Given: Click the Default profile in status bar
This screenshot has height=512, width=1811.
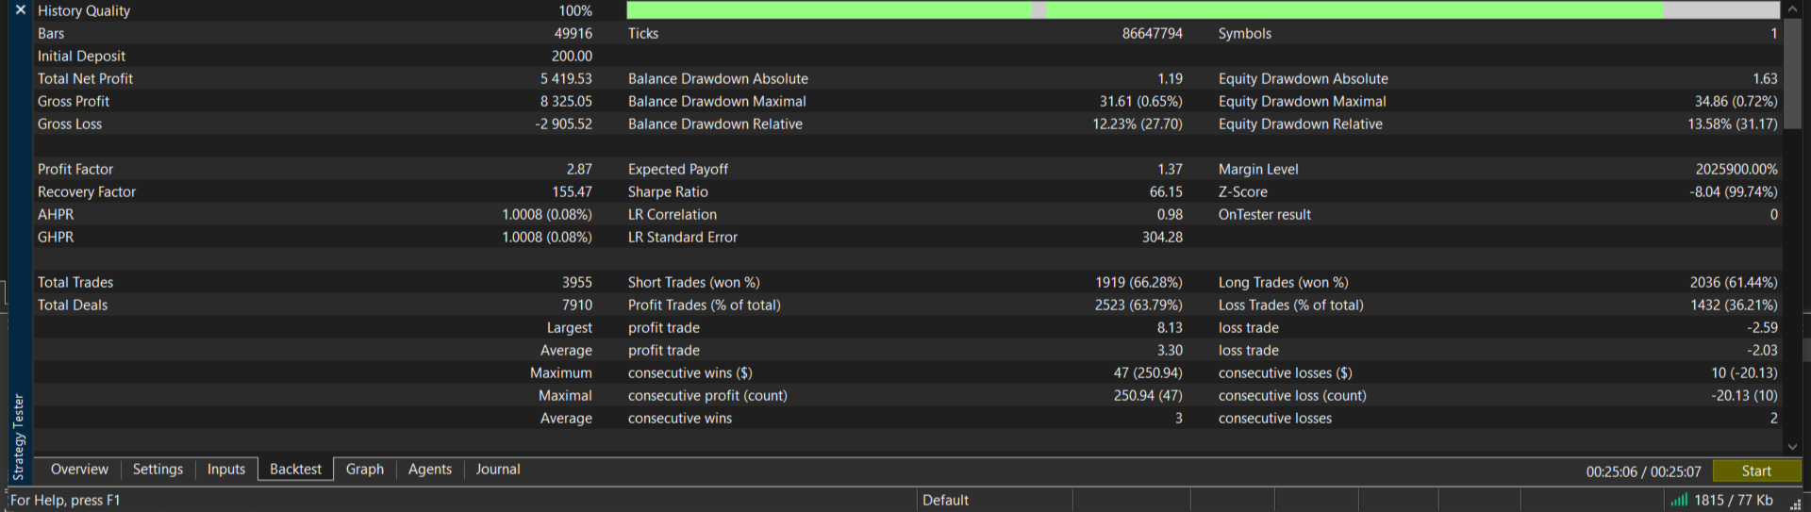Looking at the screenshot, I should coord(945,500).
